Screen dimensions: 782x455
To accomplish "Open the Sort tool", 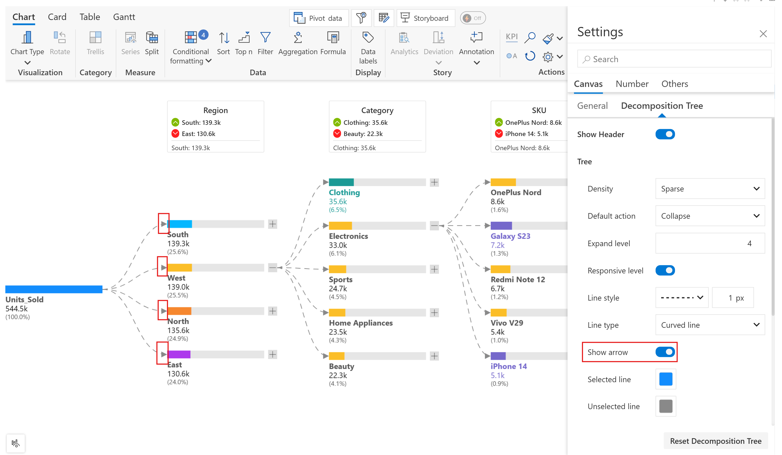I will [x=224, y=38].
